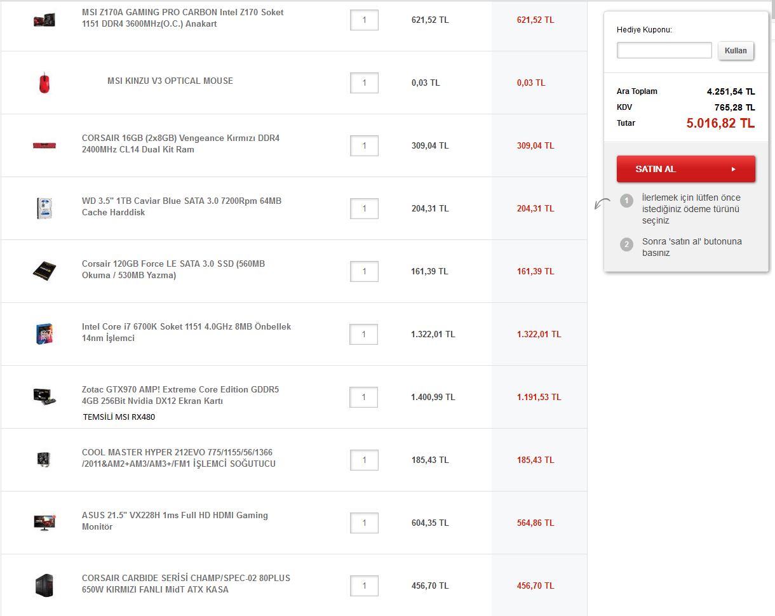
Task: Select the black 1.322,01 TL unit price
Action: [433, 334]
